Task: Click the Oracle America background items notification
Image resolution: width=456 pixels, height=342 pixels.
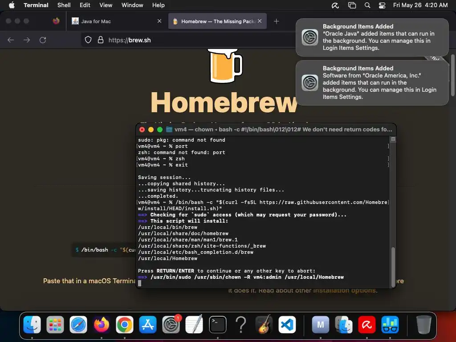Action: click(x=372, y=82)
